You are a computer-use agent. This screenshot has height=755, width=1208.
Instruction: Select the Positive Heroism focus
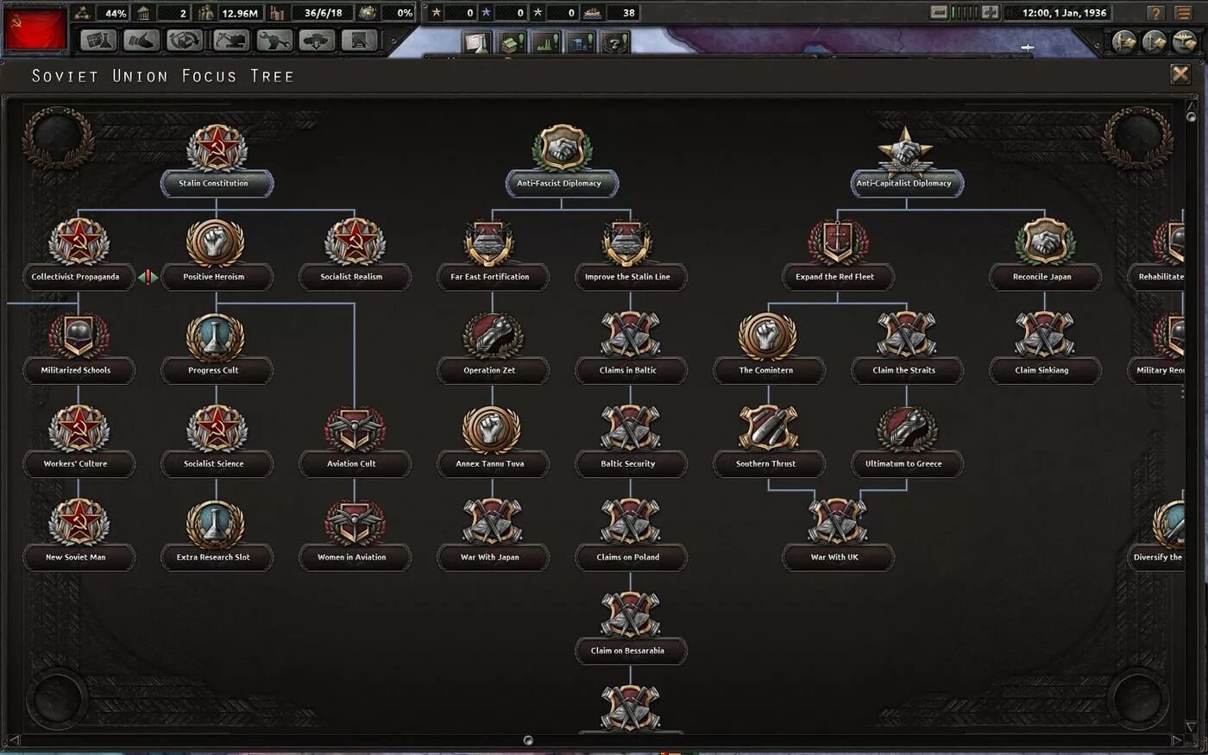pos(217,255)
